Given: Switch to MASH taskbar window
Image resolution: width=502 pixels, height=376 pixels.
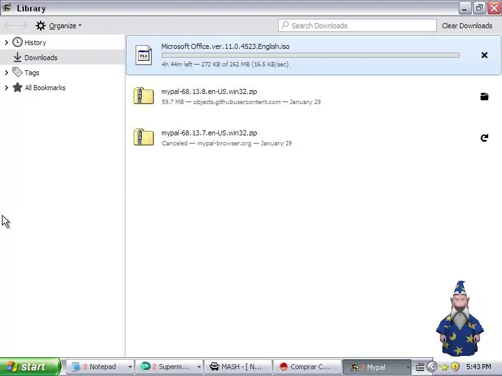Looking at the screenshot, I should coord(238,367).
